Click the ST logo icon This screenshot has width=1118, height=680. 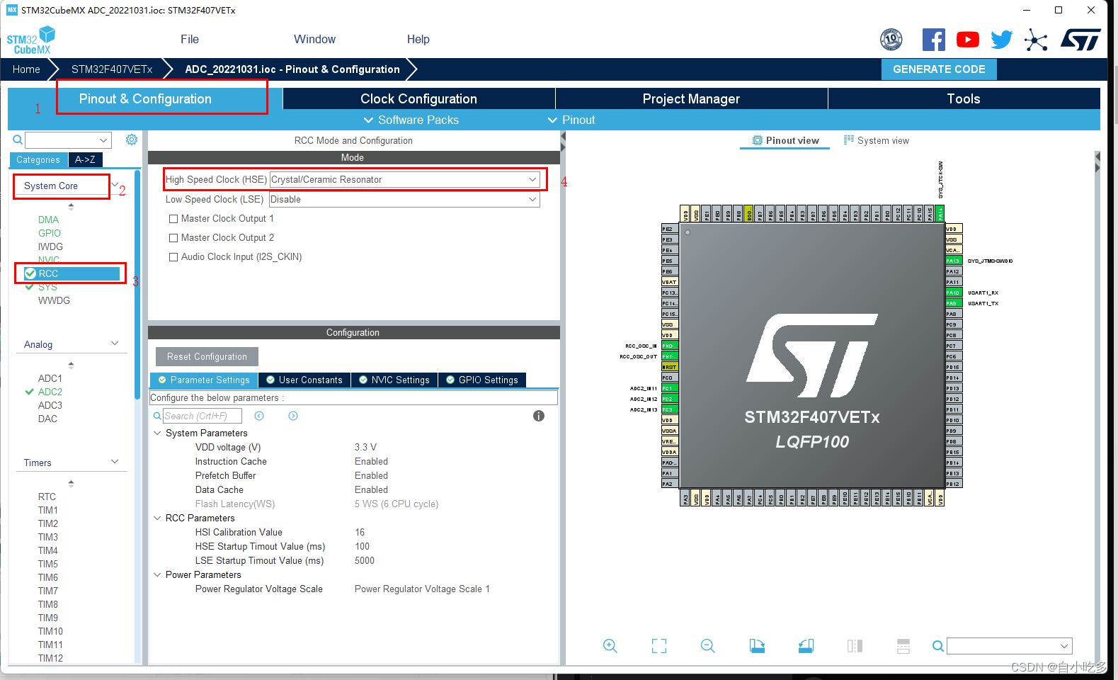point(1080,40)
